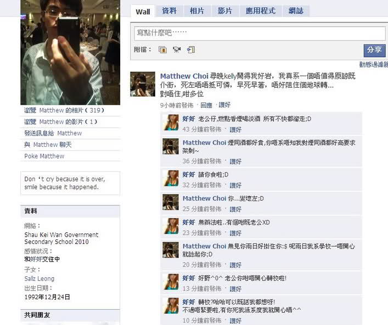Attach a video with the camcorder icon

177,50
